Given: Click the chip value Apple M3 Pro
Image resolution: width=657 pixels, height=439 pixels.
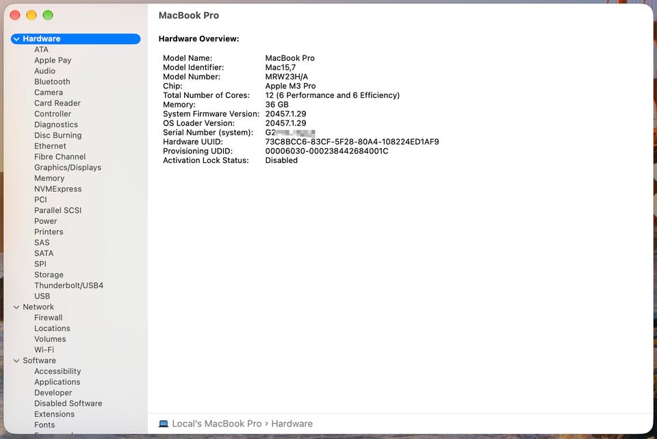Looking at the screenshot, I should (x=290, y=86).
